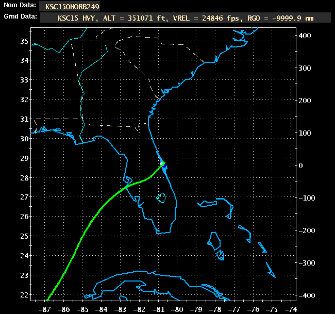Click latitude label 24 on left axis
335x314 pixels.
24,256
